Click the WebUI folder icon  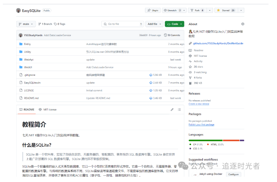pyautogui.click(x=21, y=67)
